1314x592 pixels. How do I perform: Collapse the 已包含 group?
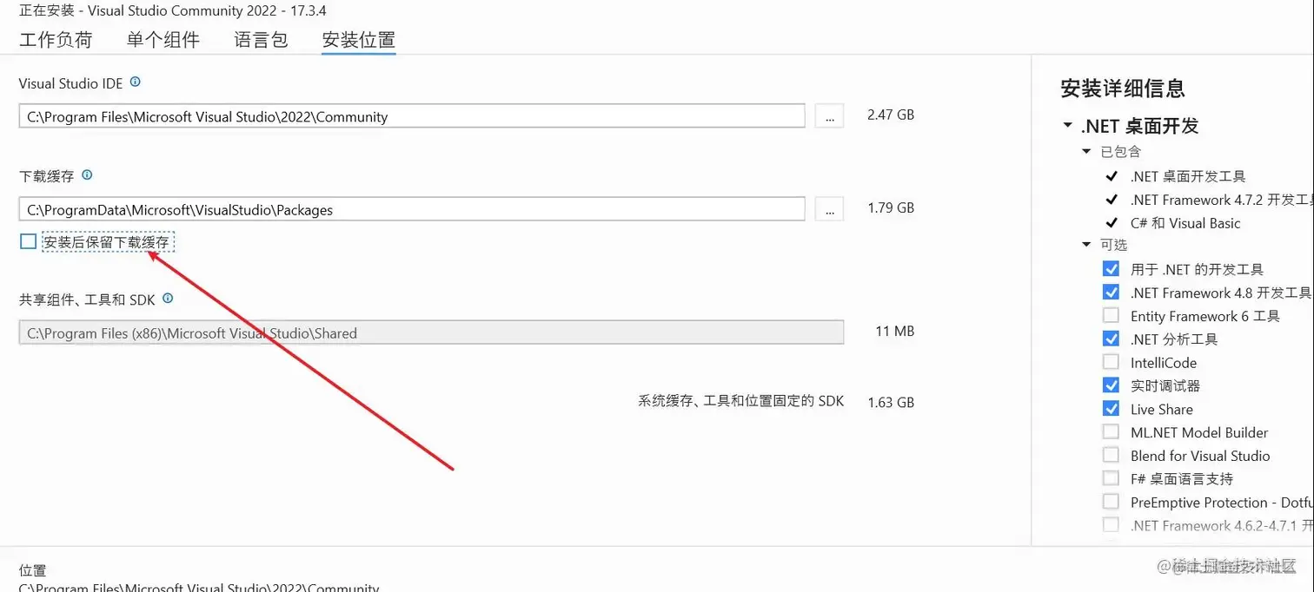pos(1086,151)
